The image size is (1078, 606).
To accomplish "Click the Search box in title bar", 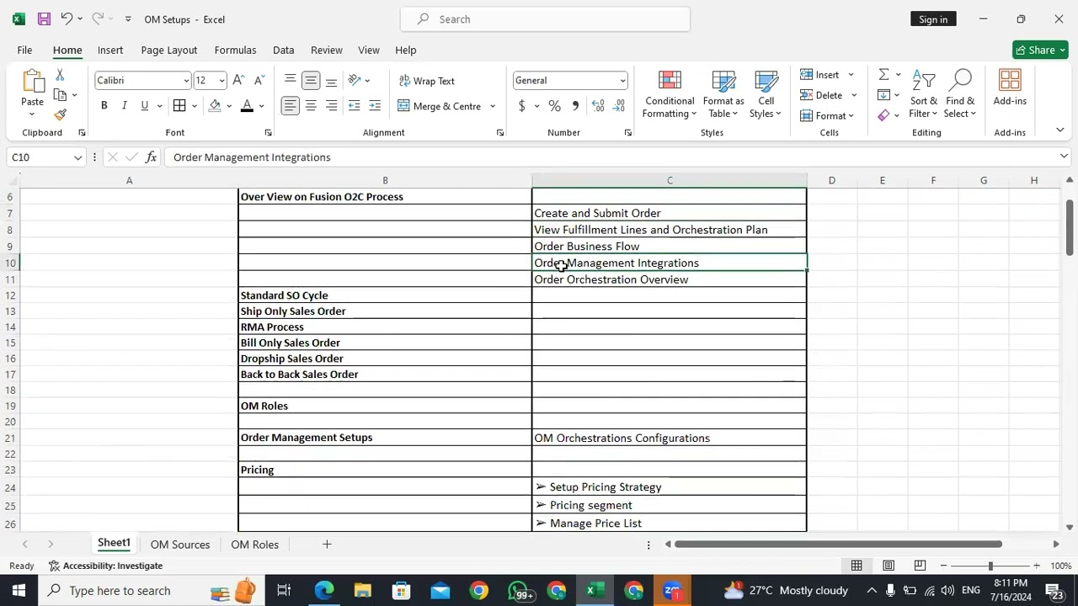I will (545, 19).
